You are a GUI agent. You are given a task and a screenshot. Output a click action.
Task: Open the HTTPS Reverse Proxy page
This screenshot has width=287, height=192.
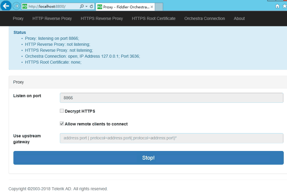(102, 18)
